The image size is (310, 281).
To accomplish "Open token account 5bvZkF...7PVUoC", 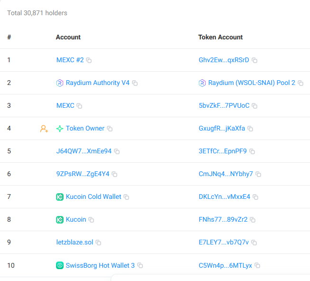I will tap(224, 105).
